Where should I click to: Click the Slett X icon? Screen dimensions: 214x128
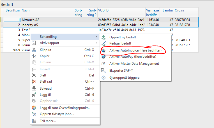[x=34, y=75]
